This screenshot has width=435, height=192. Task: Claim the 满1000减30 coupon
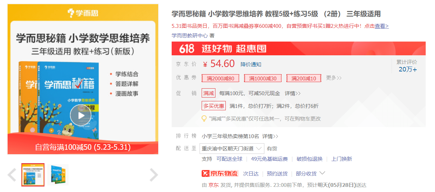coord(263,78)
